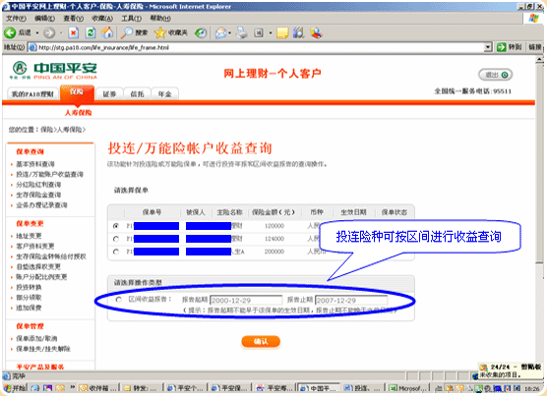Click the 报告起期 date field
This screenshot has height=396, width=547.
pyautogui.click(x=246, y=301)
